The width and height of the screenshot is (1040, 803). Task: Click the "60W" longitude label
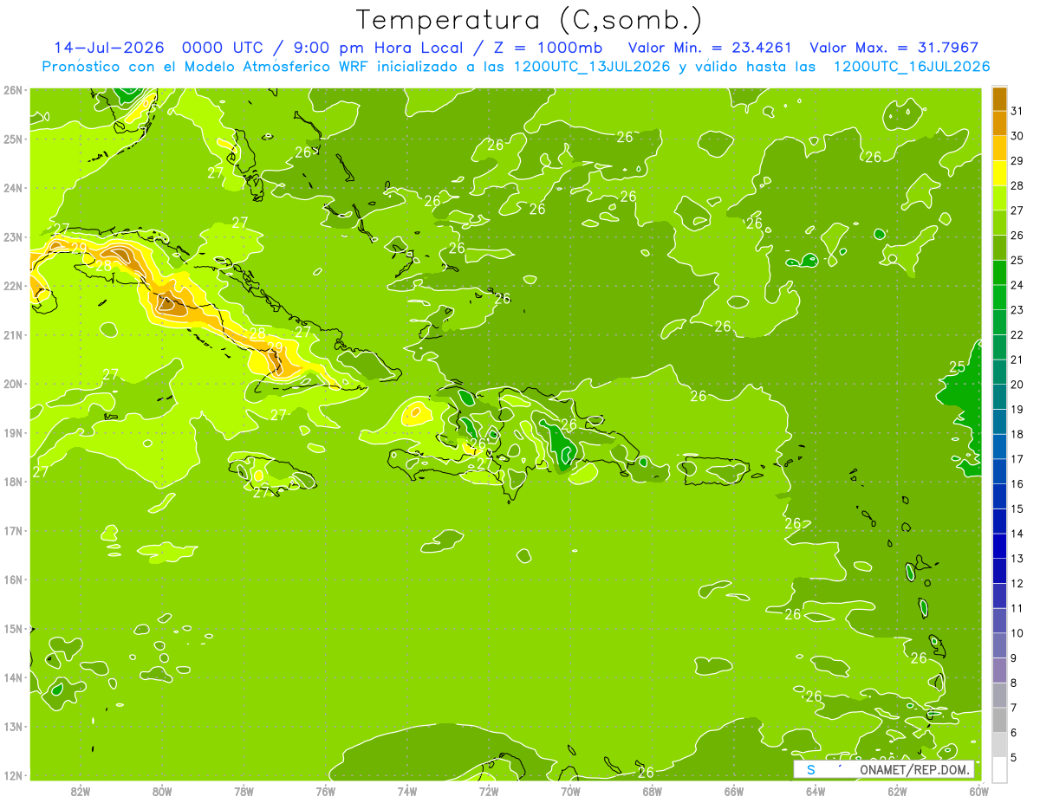979,791
